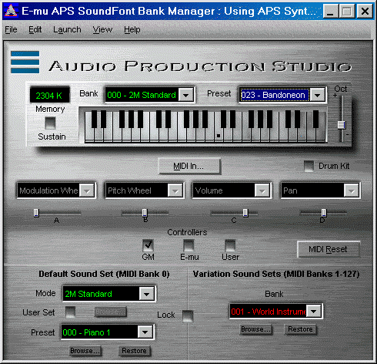Open the File menu
377x364 pixels.
click(11, 30)
